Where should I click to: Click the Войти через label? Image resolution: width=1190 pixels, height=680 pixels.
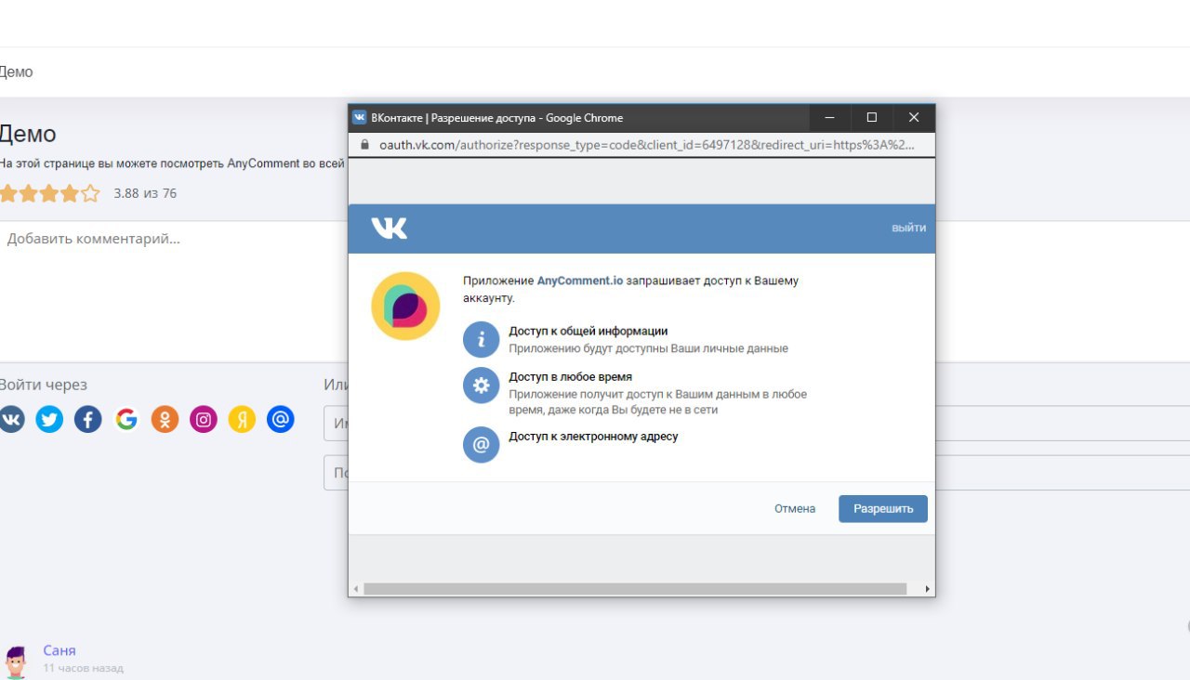pyautogui.click(x=43, y=385)
